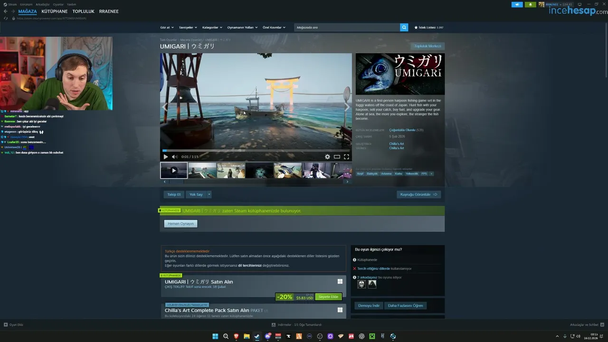Click the Yok Say button

196,194
